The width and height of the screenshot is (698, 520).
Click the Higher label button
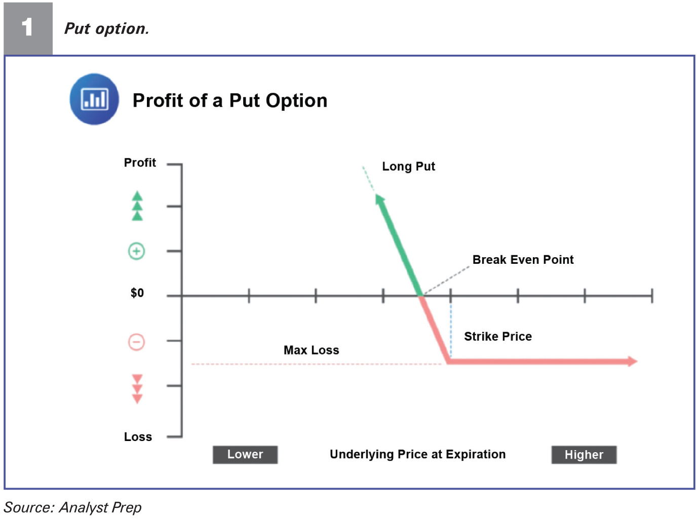[584, 455]
